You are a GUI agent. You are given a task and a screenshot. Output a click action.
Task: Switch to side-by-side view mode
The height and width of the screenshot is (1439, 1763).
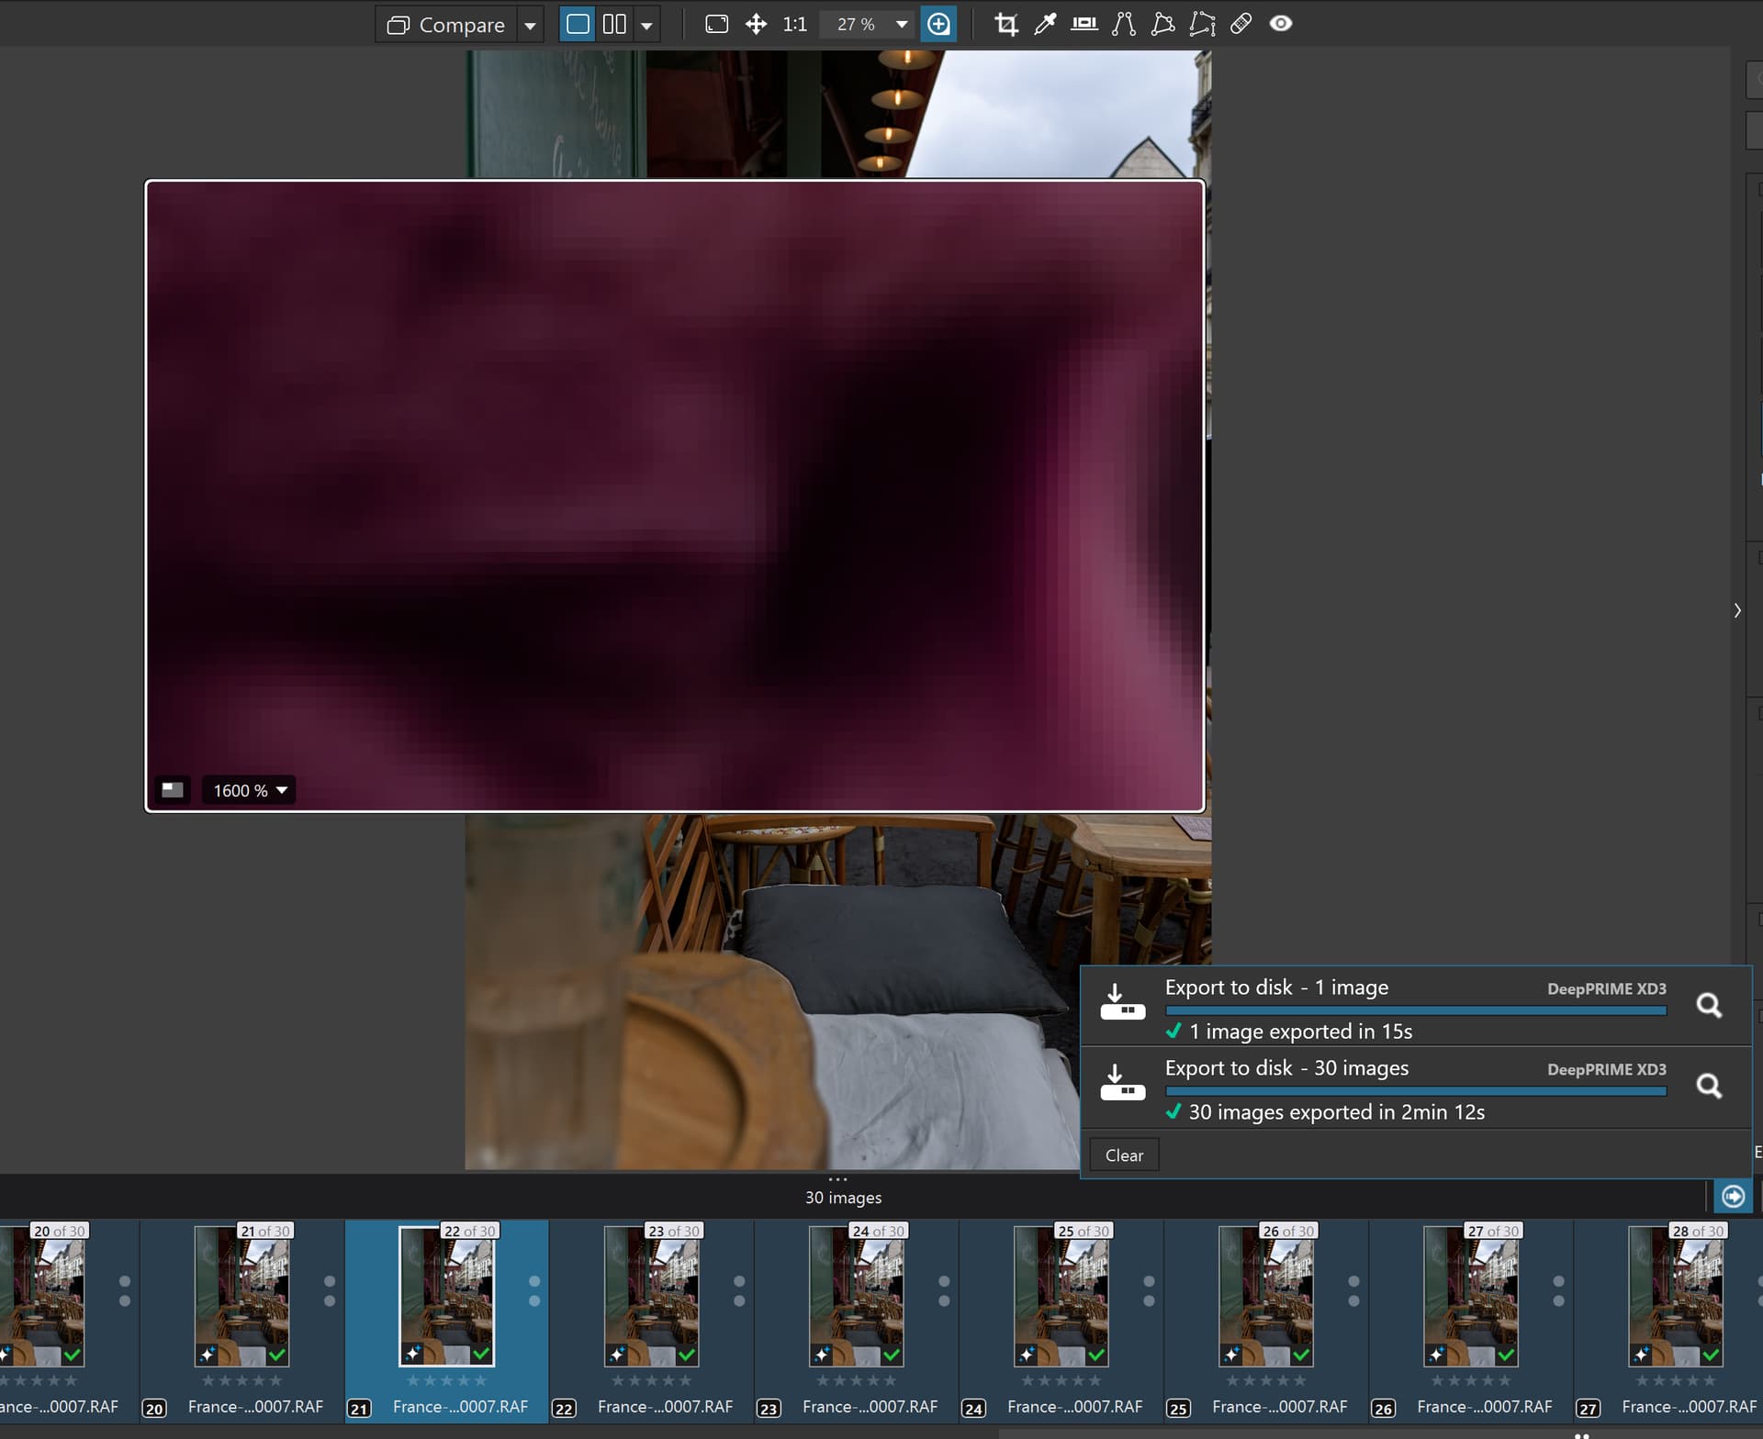[614, 25]
